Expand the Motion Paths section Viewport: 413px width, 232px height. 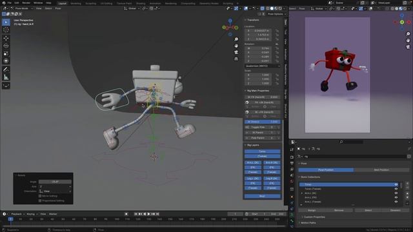pyautogui.click(x=308, y=223)
